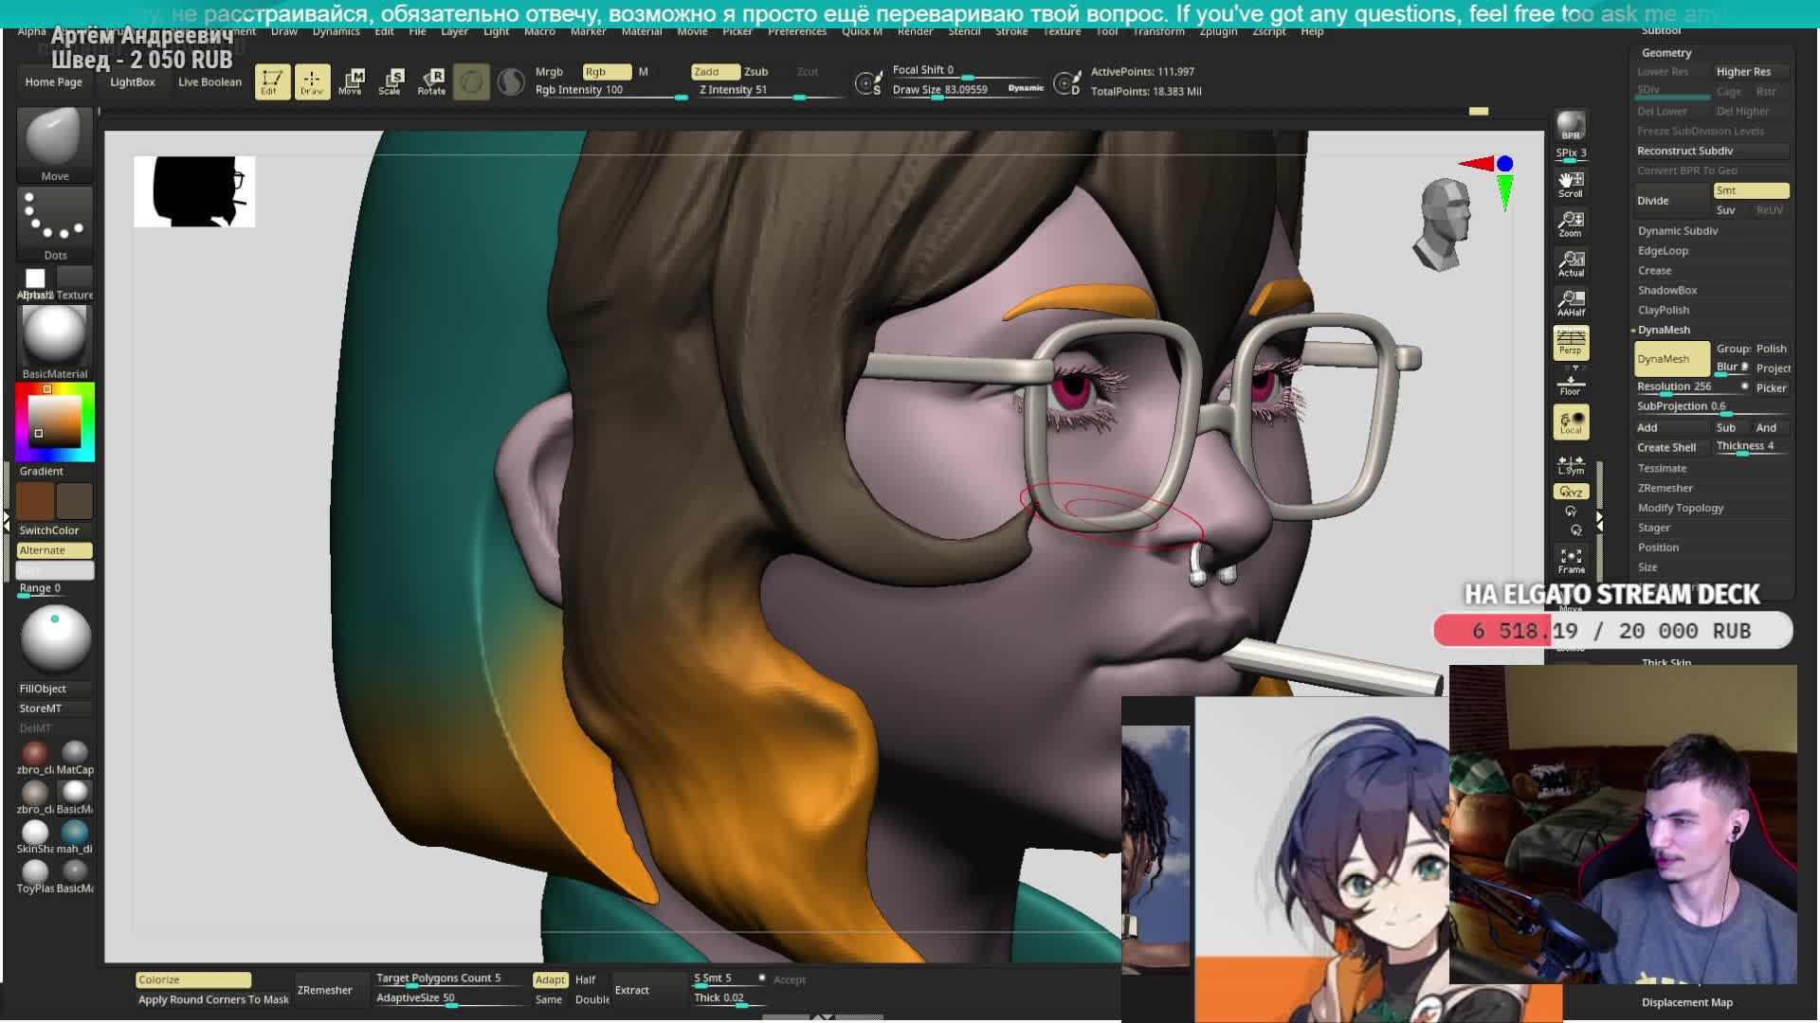
Task: Open the Stroke menu
Action: click(1011, 31)
